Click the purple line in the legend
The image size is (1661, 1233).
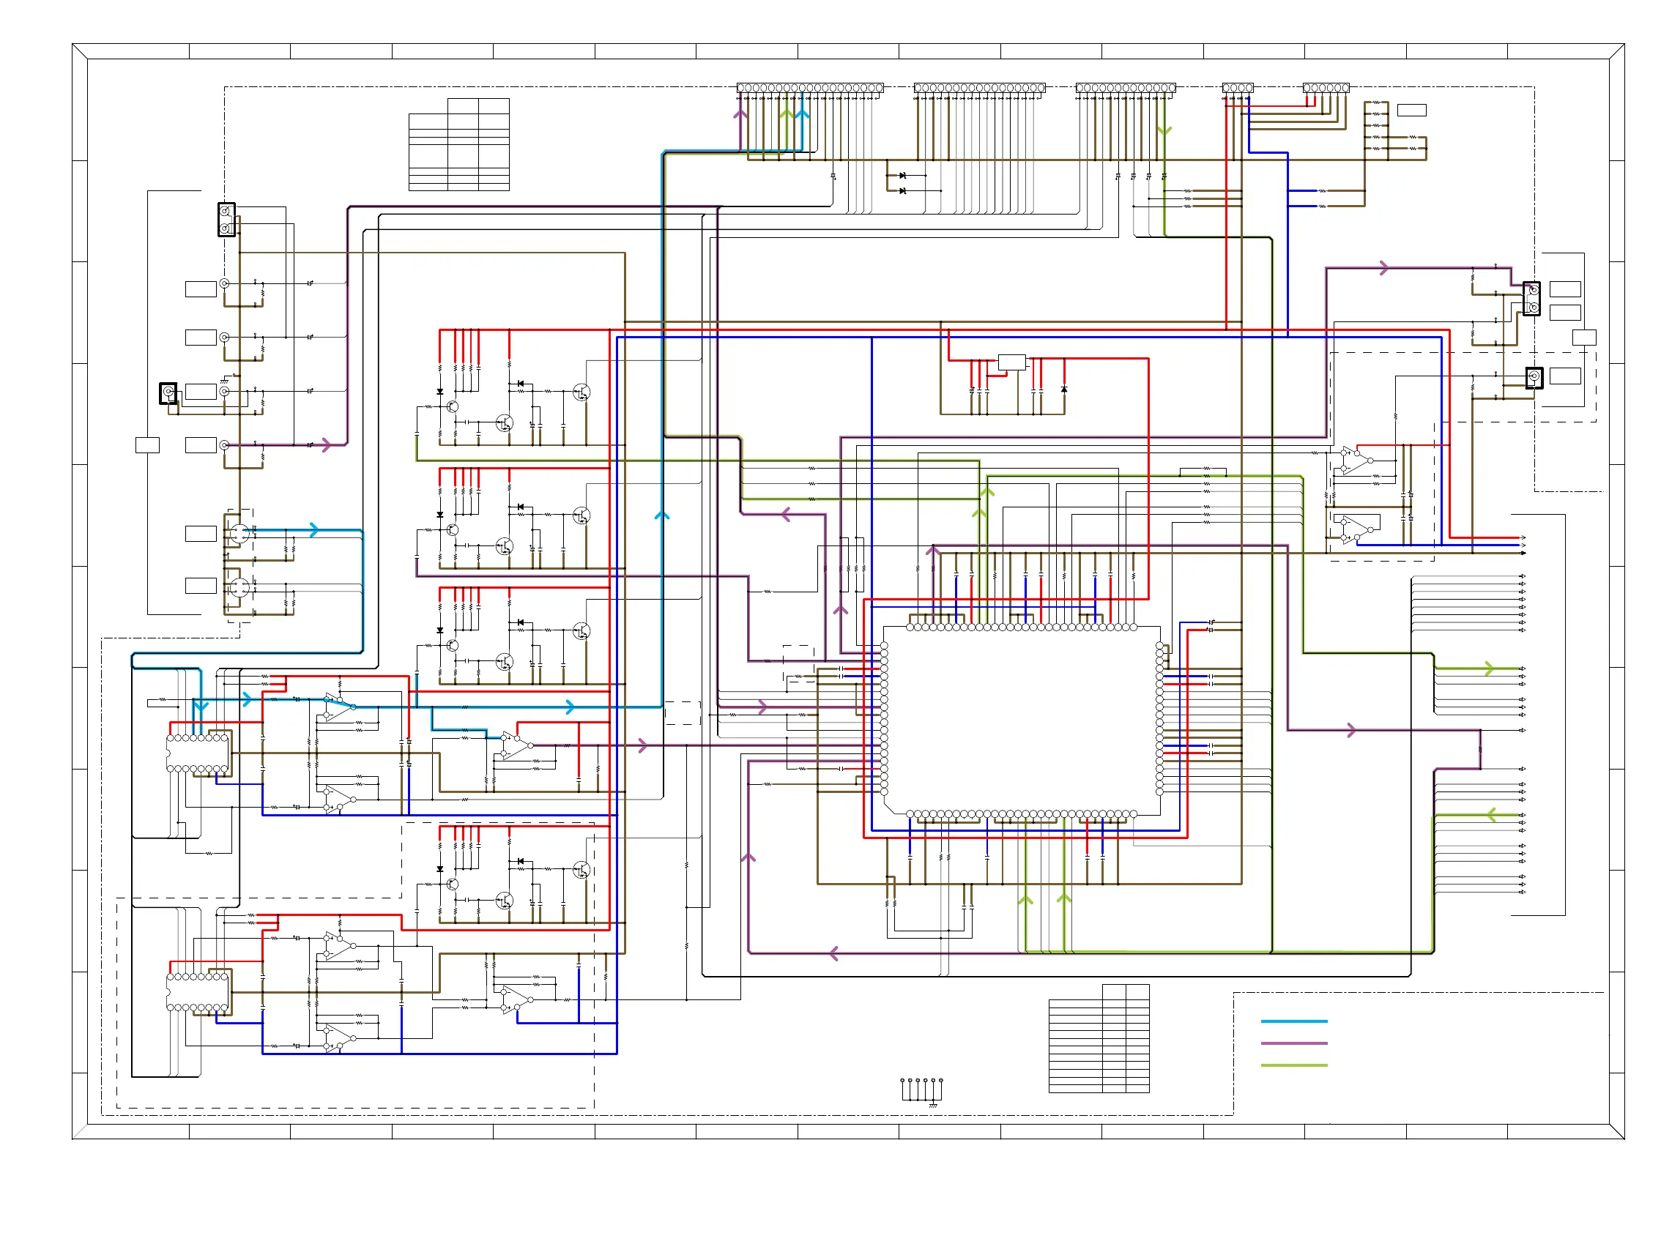coord(1293,1043)
